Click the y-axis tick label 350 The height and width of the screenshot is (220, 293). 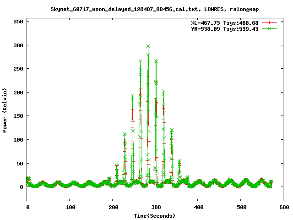[18, 22]
